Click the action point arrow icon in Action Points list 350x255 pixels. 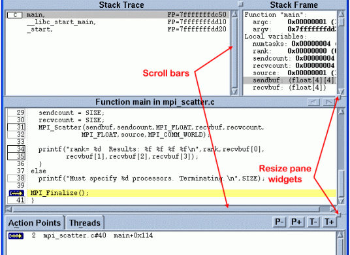point(16,236)
